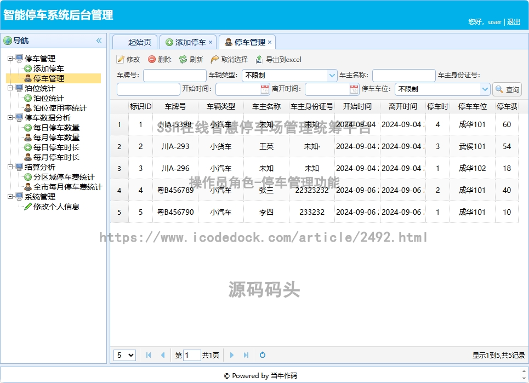Viewport: 529px width, 383px height.
Task: Click owner name cell 李四
Action: (x=266, y=212)
